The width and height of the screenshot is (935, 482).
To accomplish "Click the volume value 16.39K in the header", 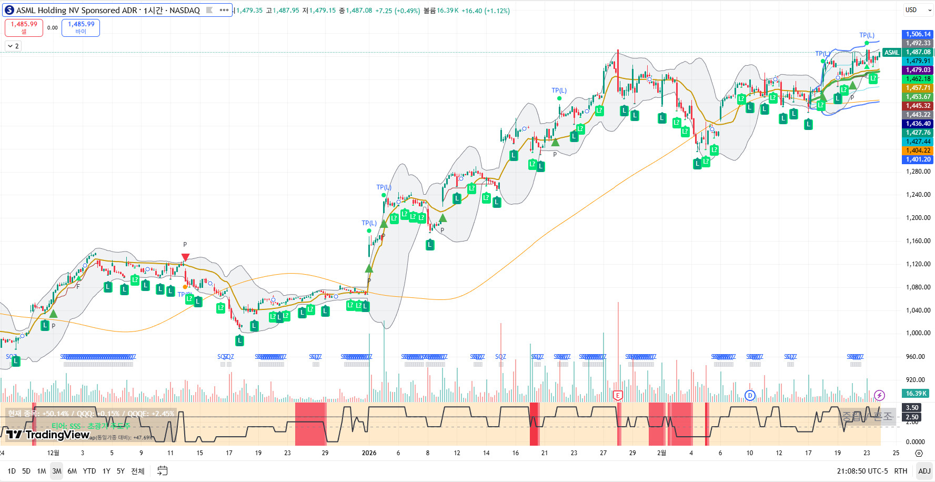I will (x=448, y=11).
